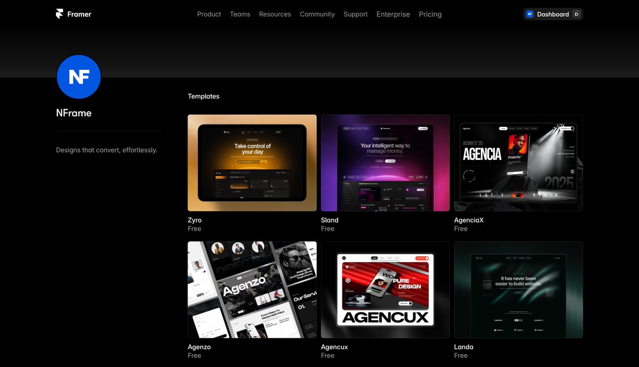
Task: Open the Agenzo template thumbnail
Action: click(x=252, y=290)
